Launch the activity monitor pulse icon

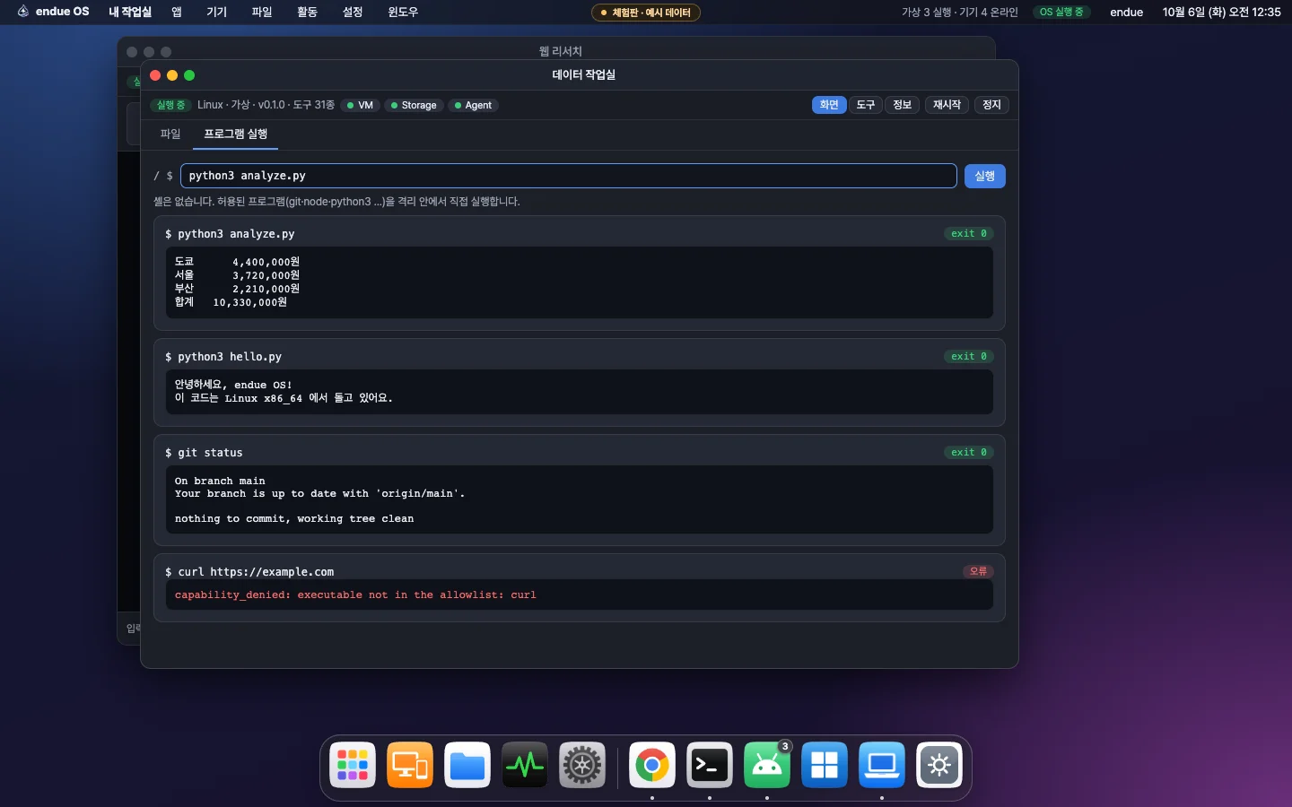tap(525, 765)
